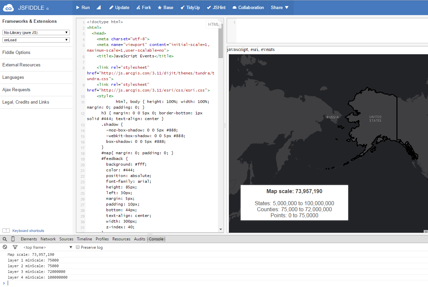Run the fiddle
The image size is (428, 287).
(x=83, y=7)
